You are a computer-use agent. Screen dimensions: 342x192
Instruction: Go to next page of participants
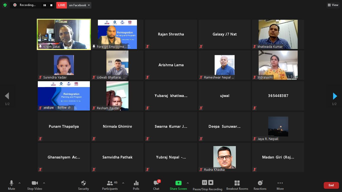(x=335, y=96)
